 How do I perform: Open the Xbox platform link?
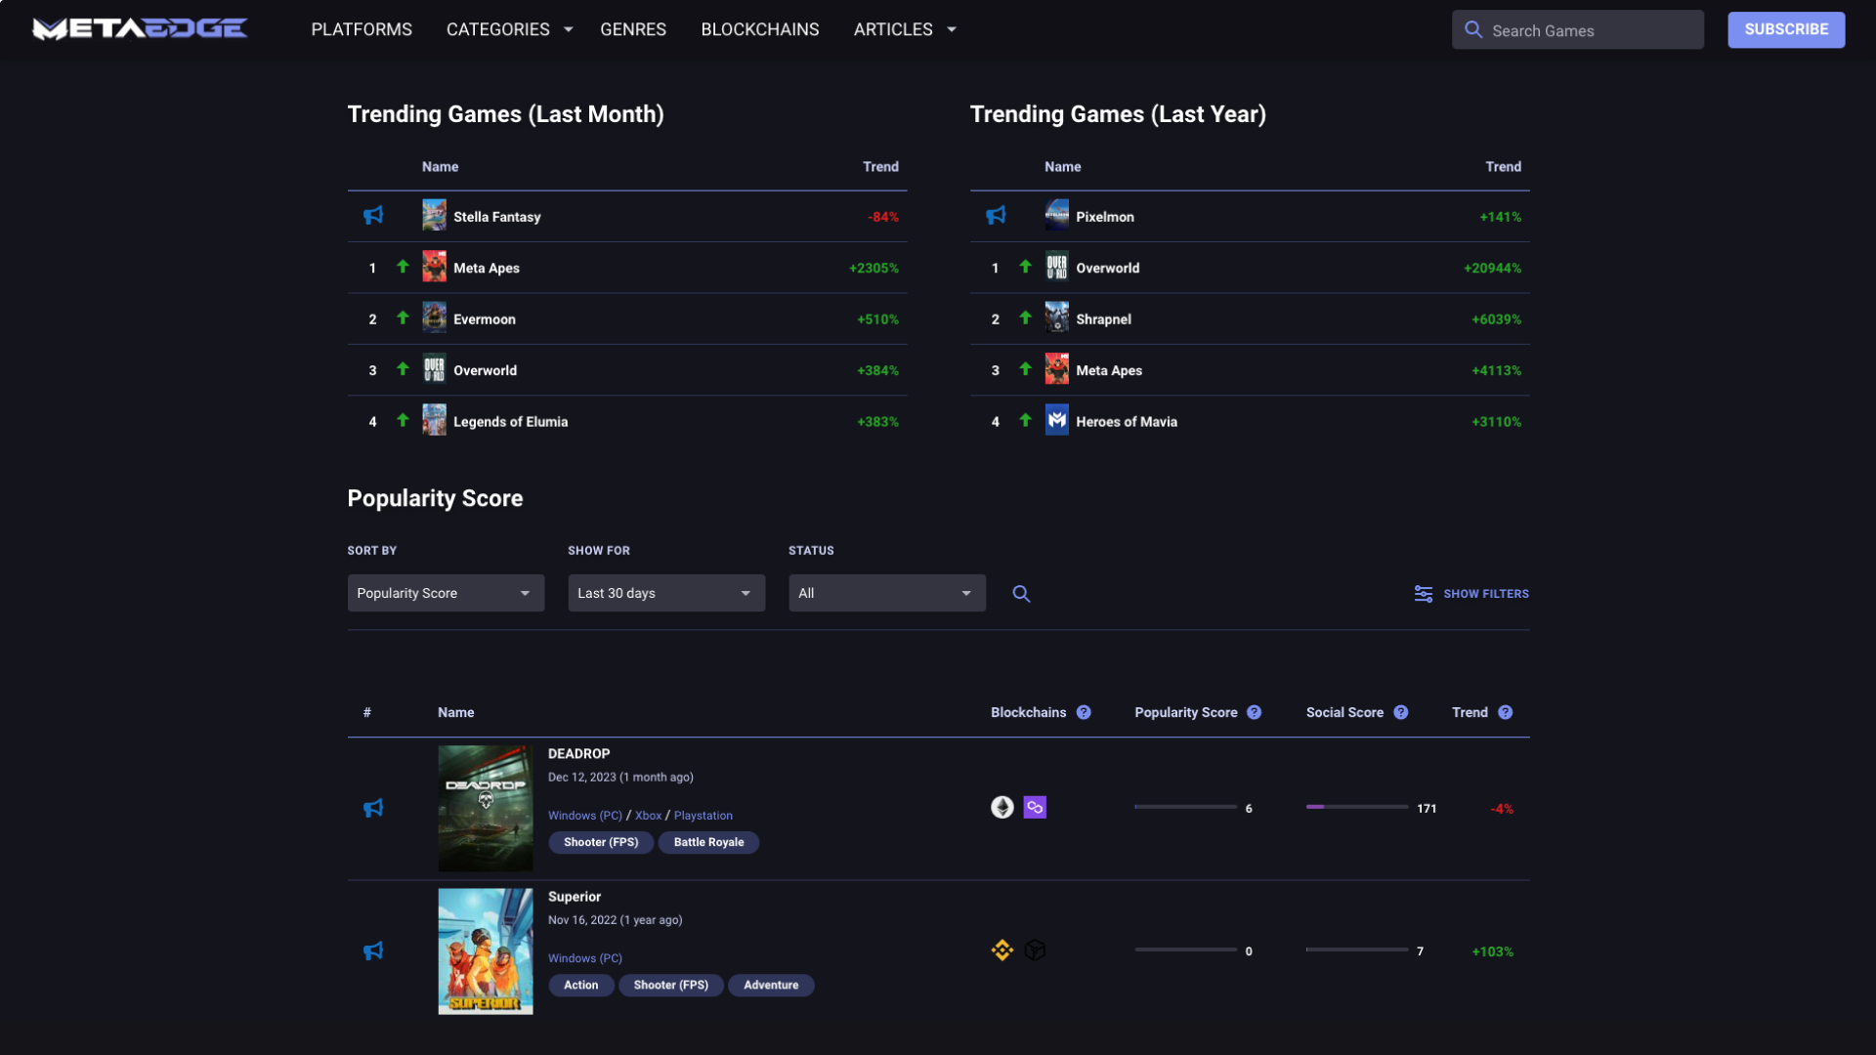[x=648, y=815]
